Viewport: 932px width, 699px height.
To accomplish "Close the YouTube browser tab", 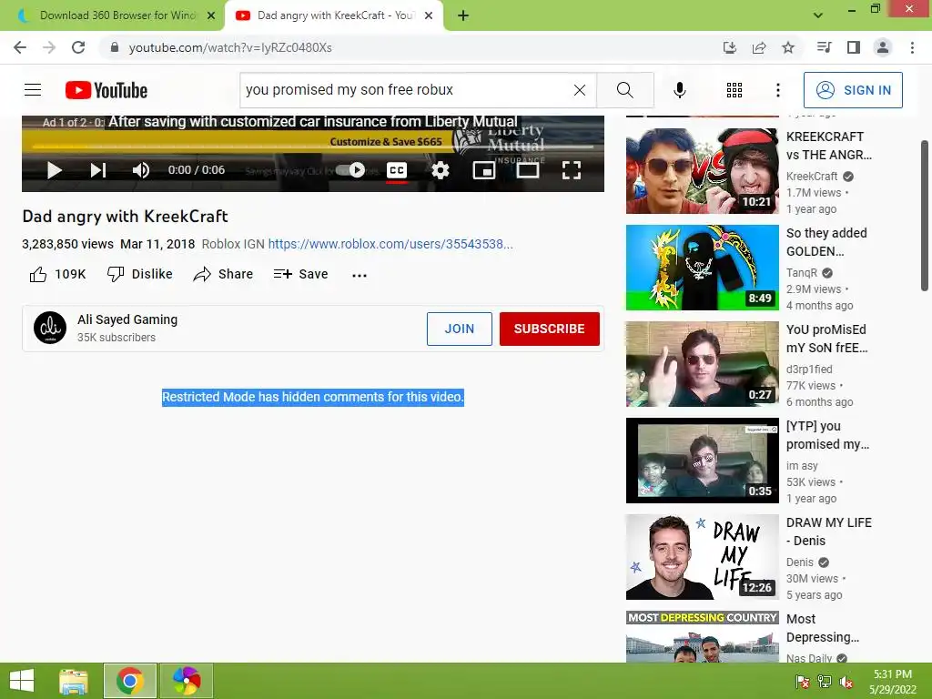I will 429,15.
